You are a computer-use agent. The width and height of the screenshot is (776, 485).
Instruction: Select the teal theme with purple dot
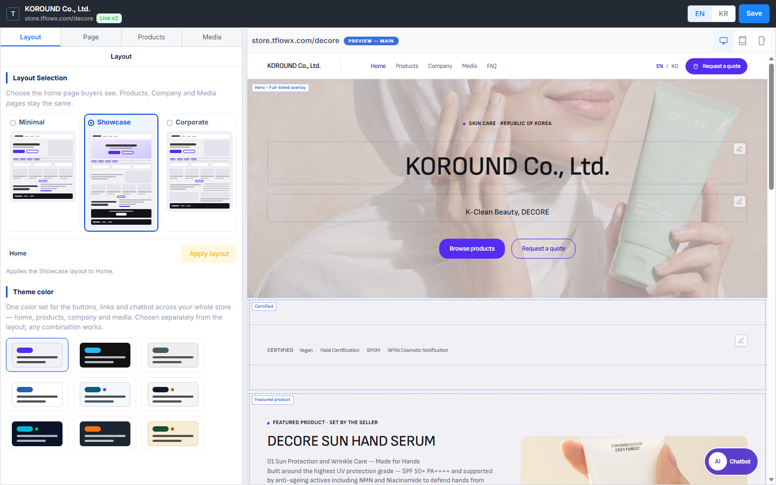(105, 394)
